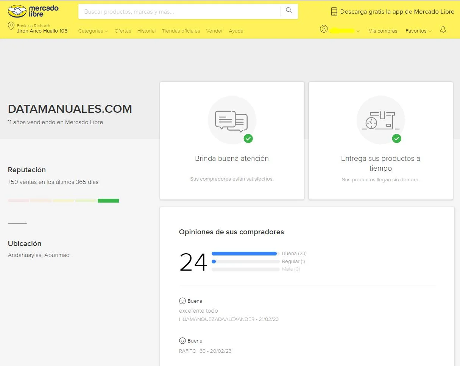460x366 pixels.
Task: Click the green checkmark under delivery icon
Action: click(396, 139)
